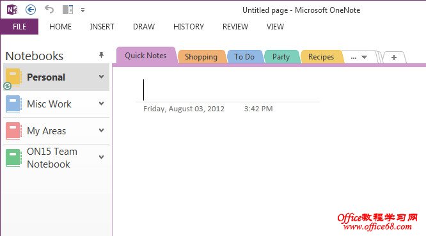426x236 pixels.
Task: Select the Quick Notes section tab
Action: pos(146,56)
